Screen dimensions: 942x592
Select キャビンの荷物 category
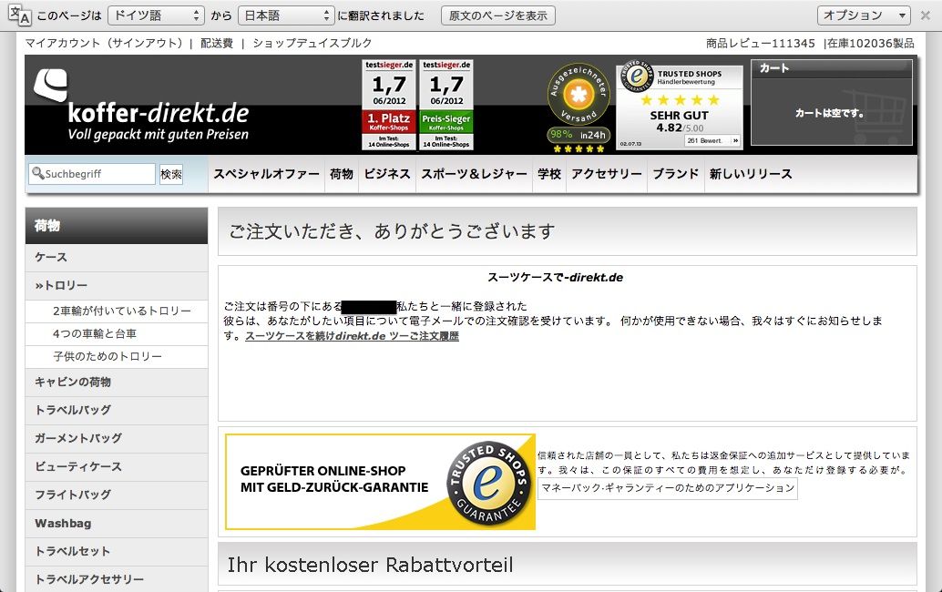(x=117, y=383)
